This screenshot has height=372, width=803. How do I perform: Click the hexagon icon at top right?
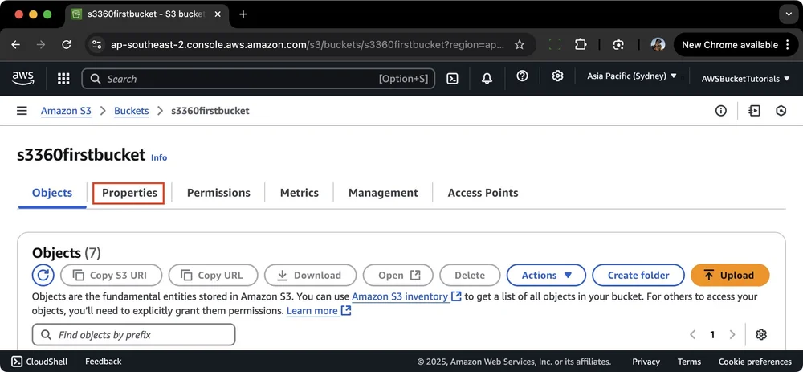(781, 111)
